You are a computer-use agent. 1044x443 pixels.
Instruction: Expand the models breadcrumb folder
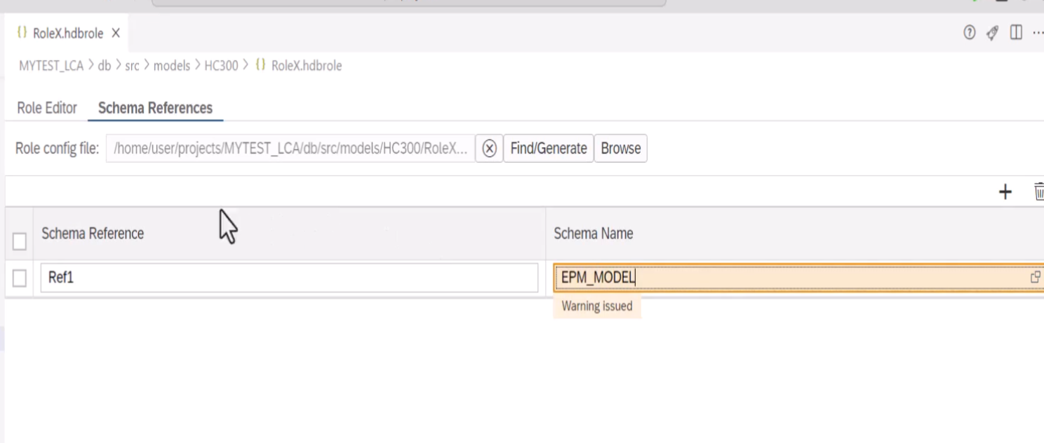(x=171, y=66)
